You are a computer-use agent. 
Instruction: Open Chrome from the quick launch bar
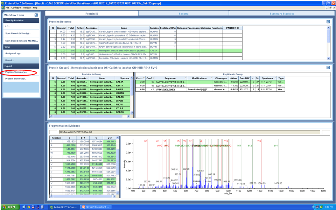[x=28, y=207]
